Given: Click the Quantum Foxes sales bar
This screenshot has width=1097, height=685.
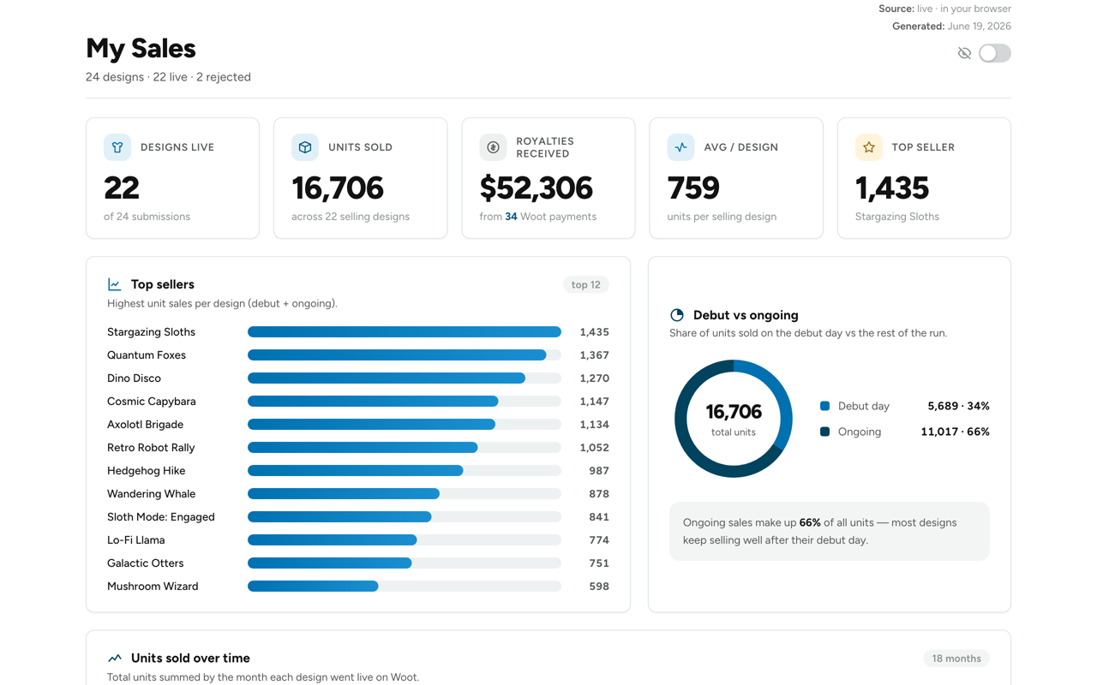Looking at the screenshot, I should click(x=405, y=355).
